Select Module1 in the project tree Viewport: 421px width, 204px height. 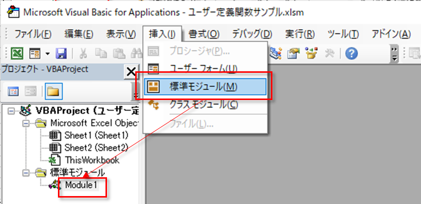81,185
